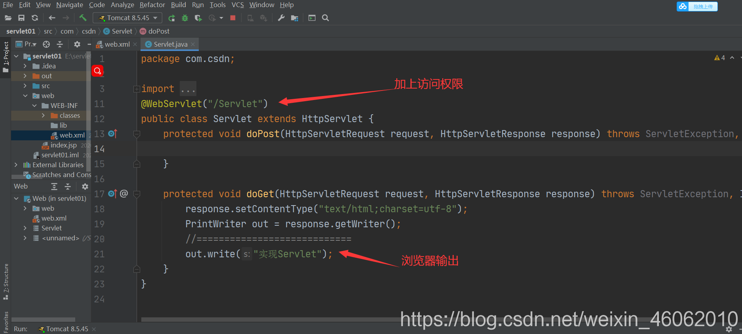Select the Servlet.java editor tab
Image resolution: width=742 pixels, height=334 pixels.
[170, 44]
